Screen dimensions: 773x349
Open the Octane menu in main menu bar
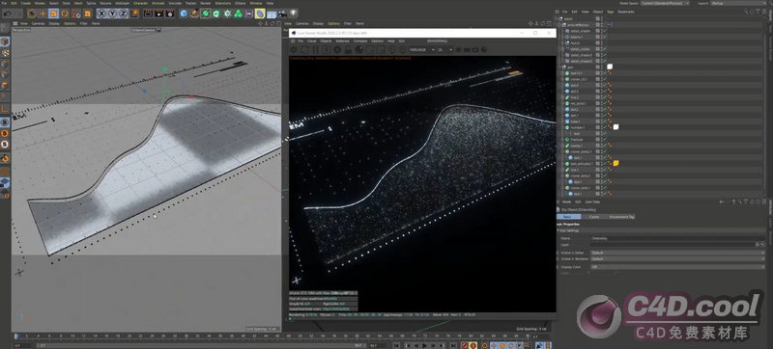pos(240,3)
